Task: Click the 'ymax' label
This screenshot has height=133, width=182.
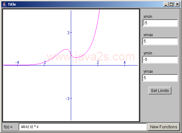Action: click(x=148, y=71)
